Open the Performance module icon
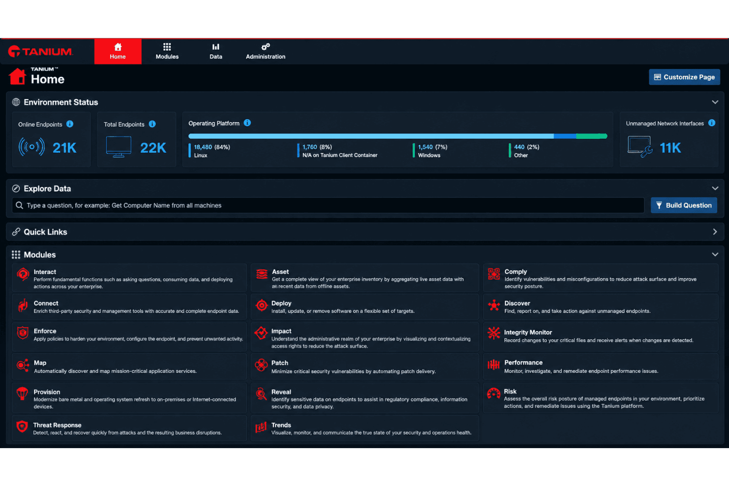 (494, 365)
